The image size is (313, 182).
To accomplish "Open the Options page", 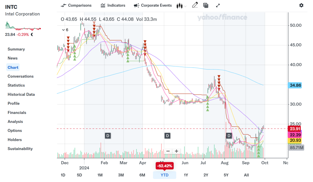I will 15,130.
